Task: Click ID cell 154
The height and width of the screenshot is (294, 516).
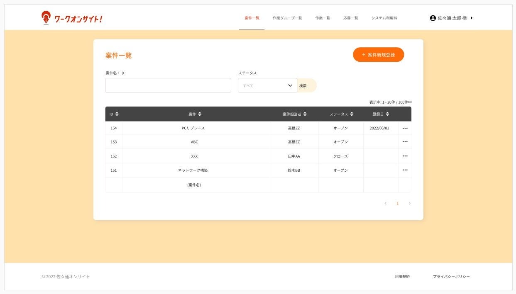Action: tap(114, 128)
